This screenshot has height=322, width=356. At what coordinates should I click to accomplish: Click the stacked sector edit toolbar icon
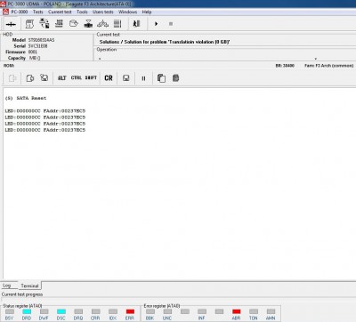(59, 23)
